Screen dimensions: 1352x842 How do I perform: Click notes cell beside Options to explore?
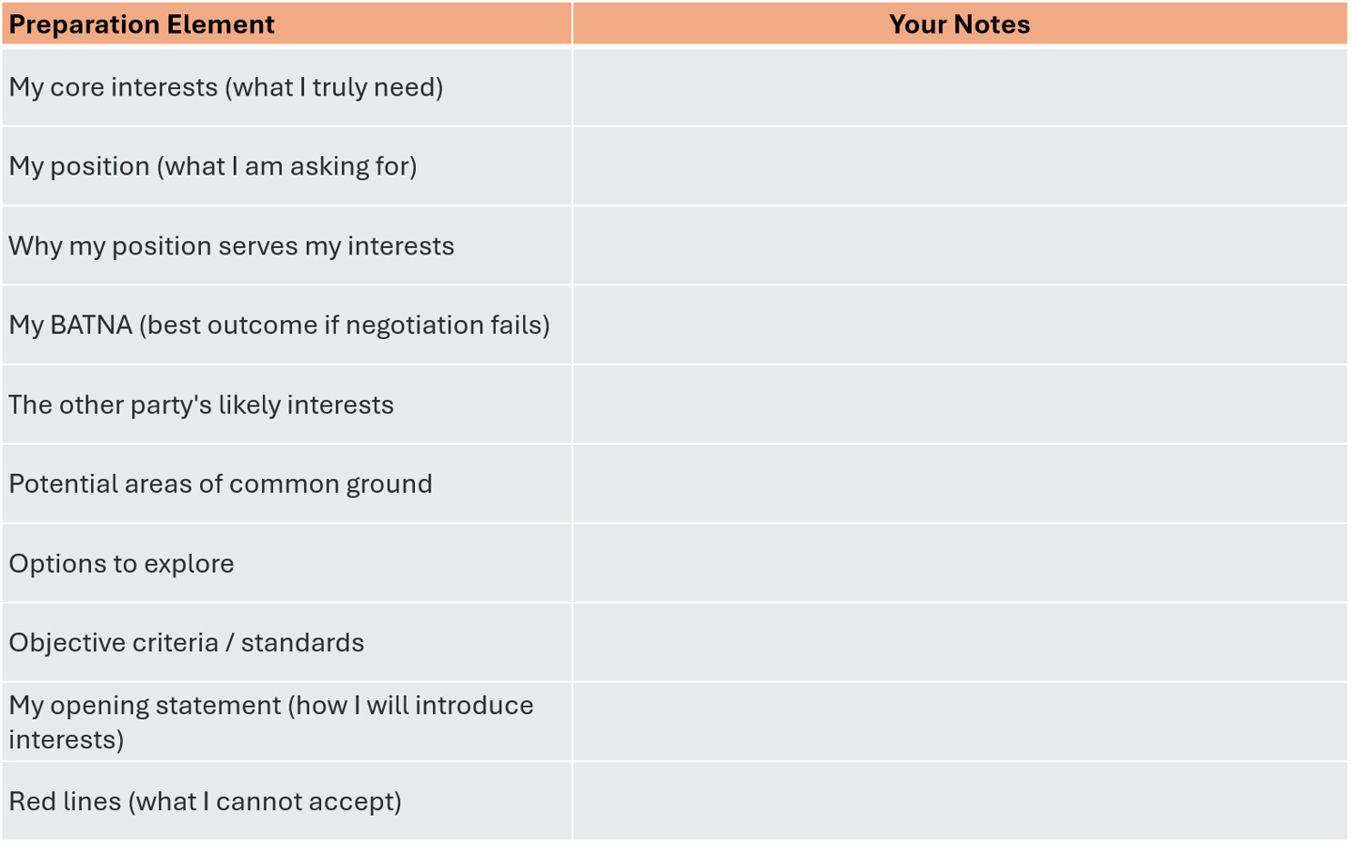[x=960, y=563]
